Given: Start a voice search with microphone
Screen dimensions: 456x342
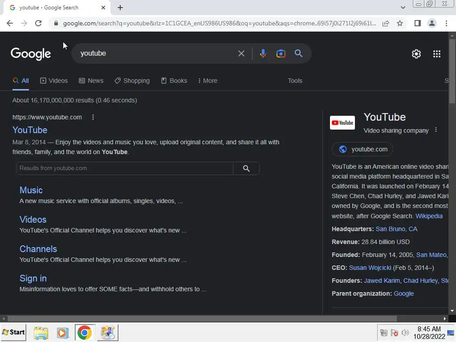Looking at the screenshot, I should point(263,53).
